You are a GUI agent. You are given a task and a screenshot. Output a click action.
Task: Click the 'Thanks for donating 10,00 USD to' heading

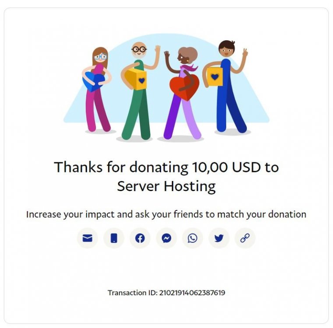[x=166, y=167]
